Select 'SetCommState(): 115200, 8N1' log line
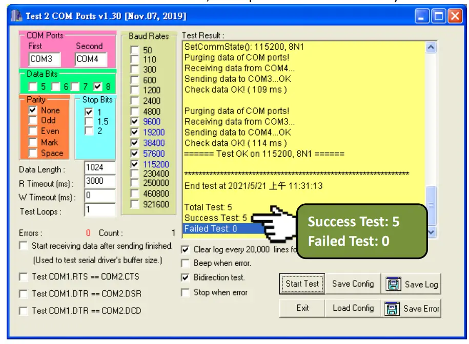Image resolution: width=469 pixels, height=344 pixels. point(244,47)
